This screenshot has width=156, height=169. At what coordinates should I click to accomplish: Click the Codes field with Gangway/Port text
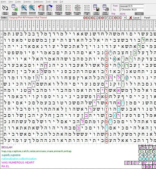pyautogui.click(x=66, y=18)
